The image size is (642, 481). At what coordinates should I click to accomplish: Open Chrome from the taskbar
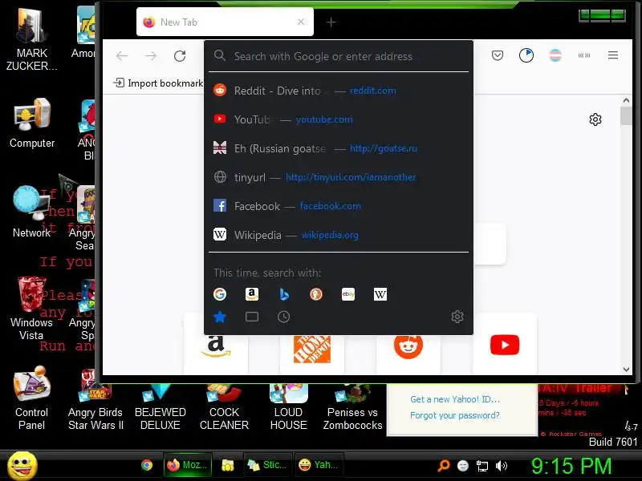[x=147, y=465]
